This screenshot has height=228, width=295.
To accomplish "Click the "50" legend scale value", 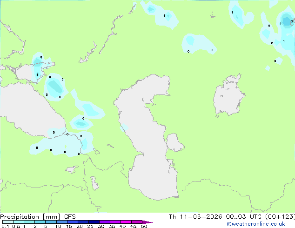I will coord(144,226).
